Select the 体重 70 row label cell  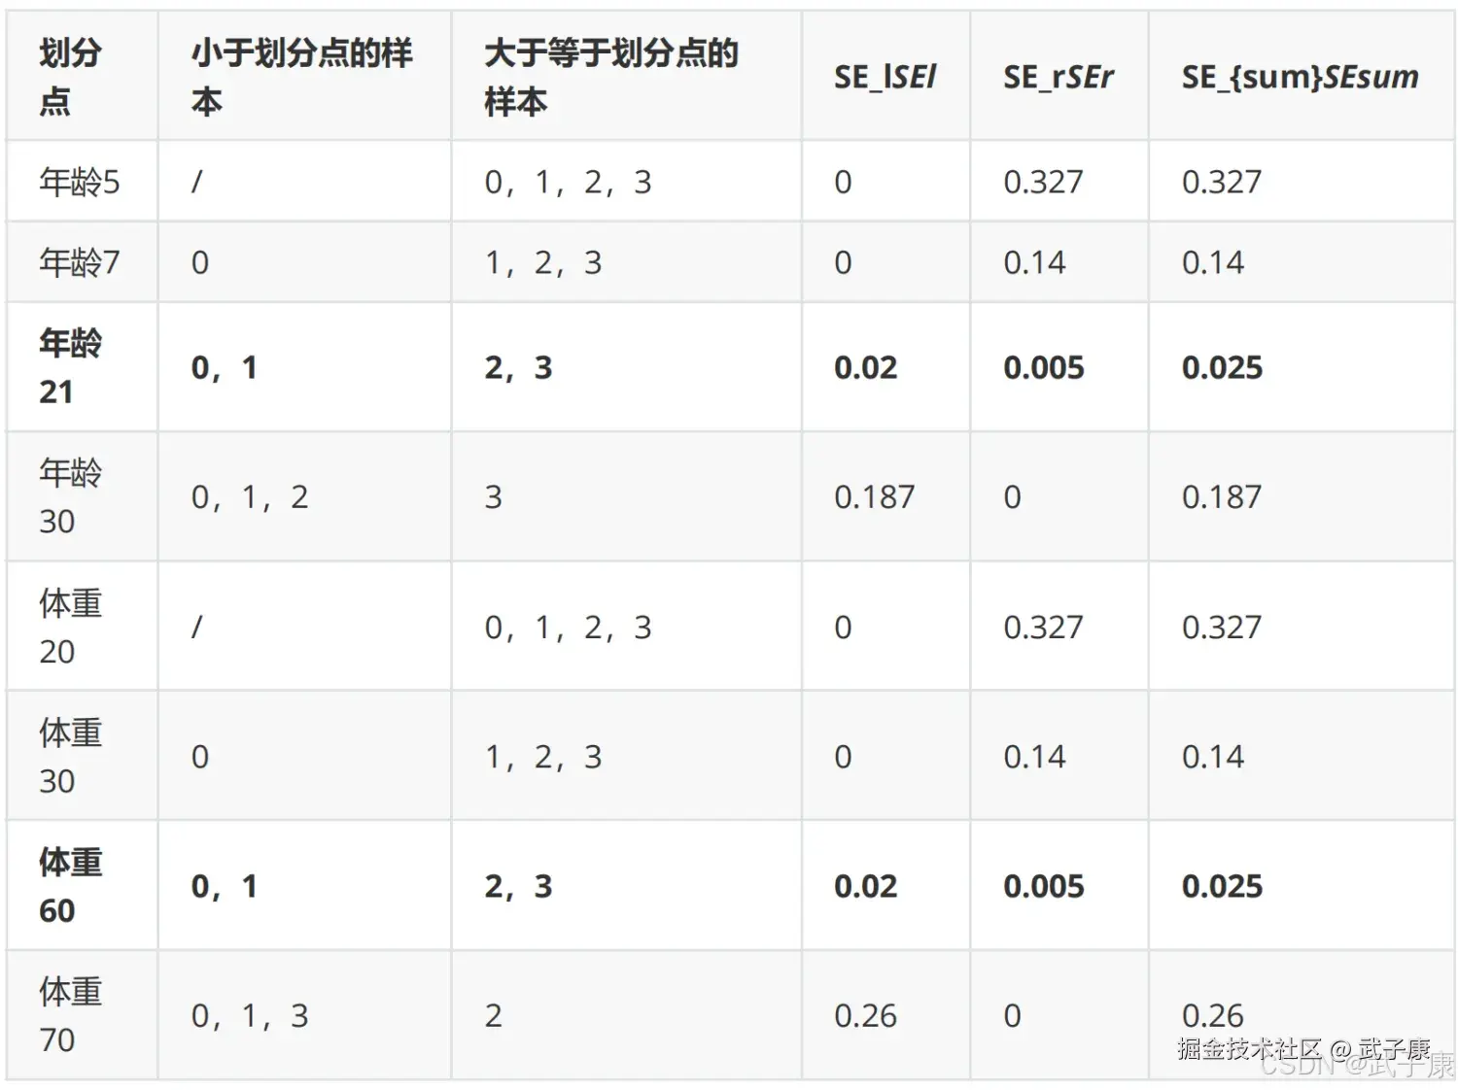point(70,1015)
